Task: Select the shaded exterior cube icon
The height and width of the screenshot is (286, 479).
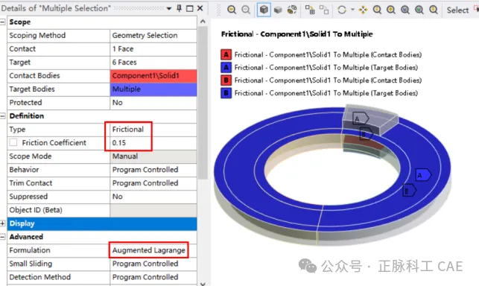Action: point(278,10)
